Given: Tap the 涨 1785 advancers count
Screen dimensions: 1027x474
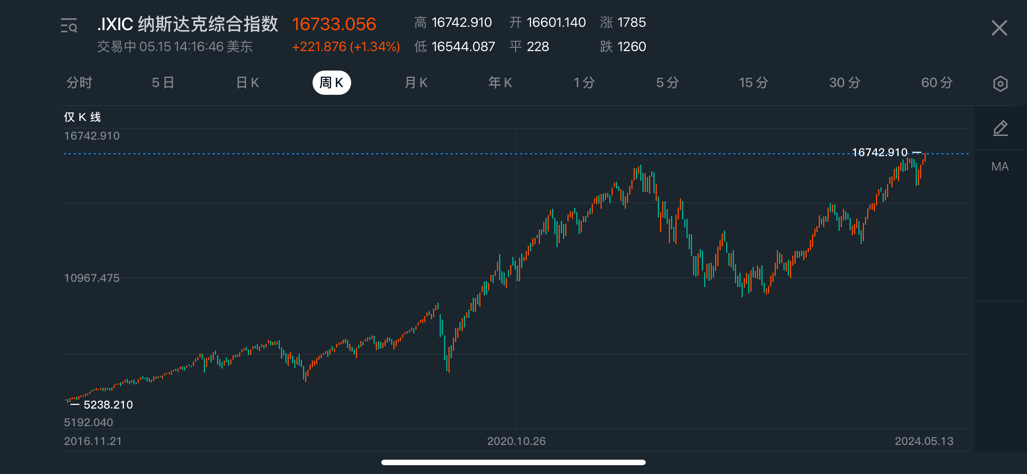Looking at the screenshot, I should click(x=623, y=22).
